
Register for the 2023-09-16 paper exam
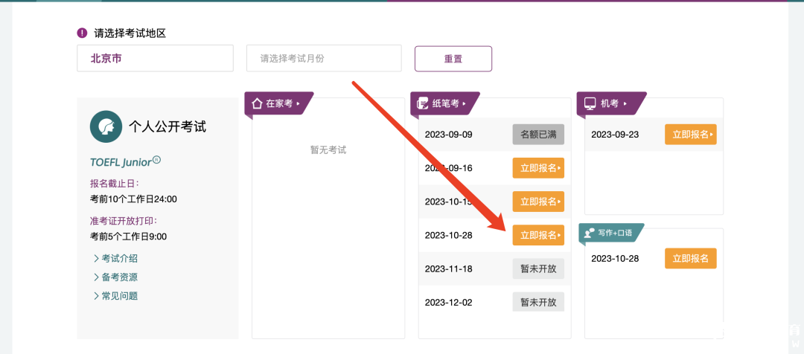(538, 168)
